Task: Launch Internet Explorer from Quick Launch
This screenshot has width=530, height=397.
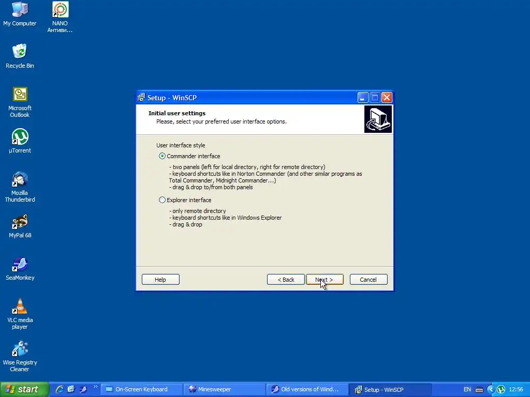Action: (x=60, y=389)
